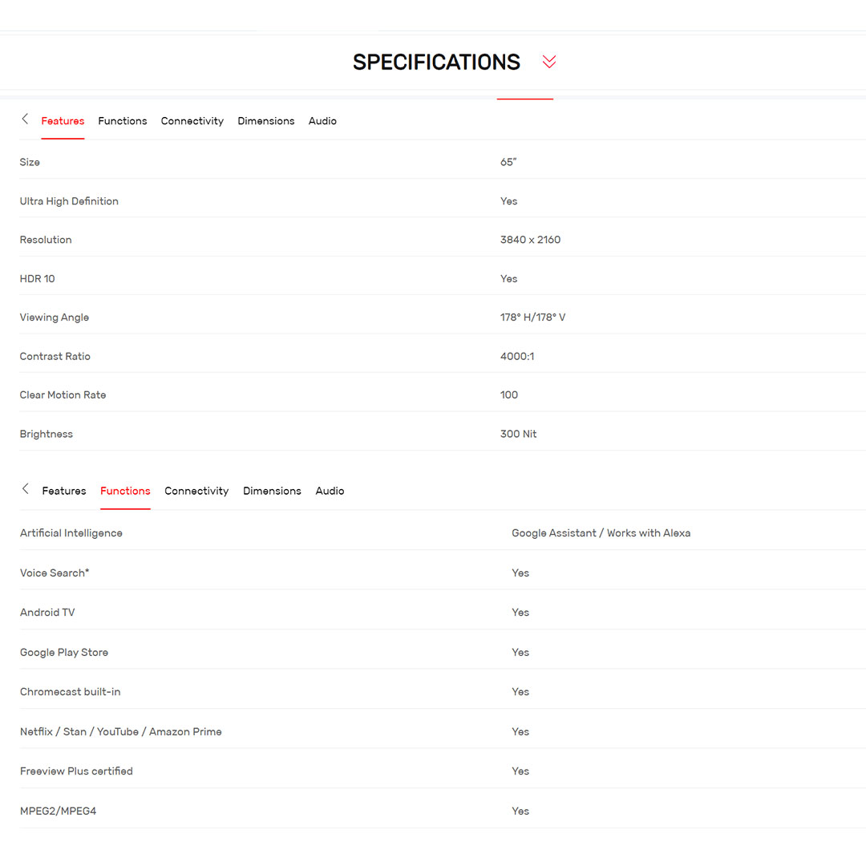Click the 3840 x 2160 resolution value

[530, 240]
